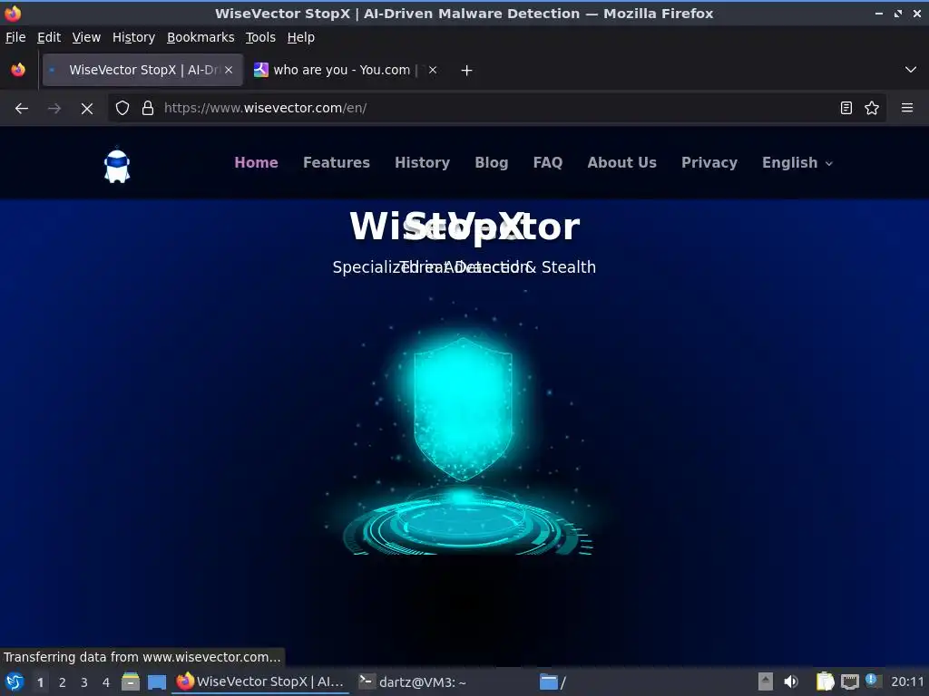Switch to workspace 2 in taskbar
929x696 pixels.
pyautogui.click(x=63, y=682)
